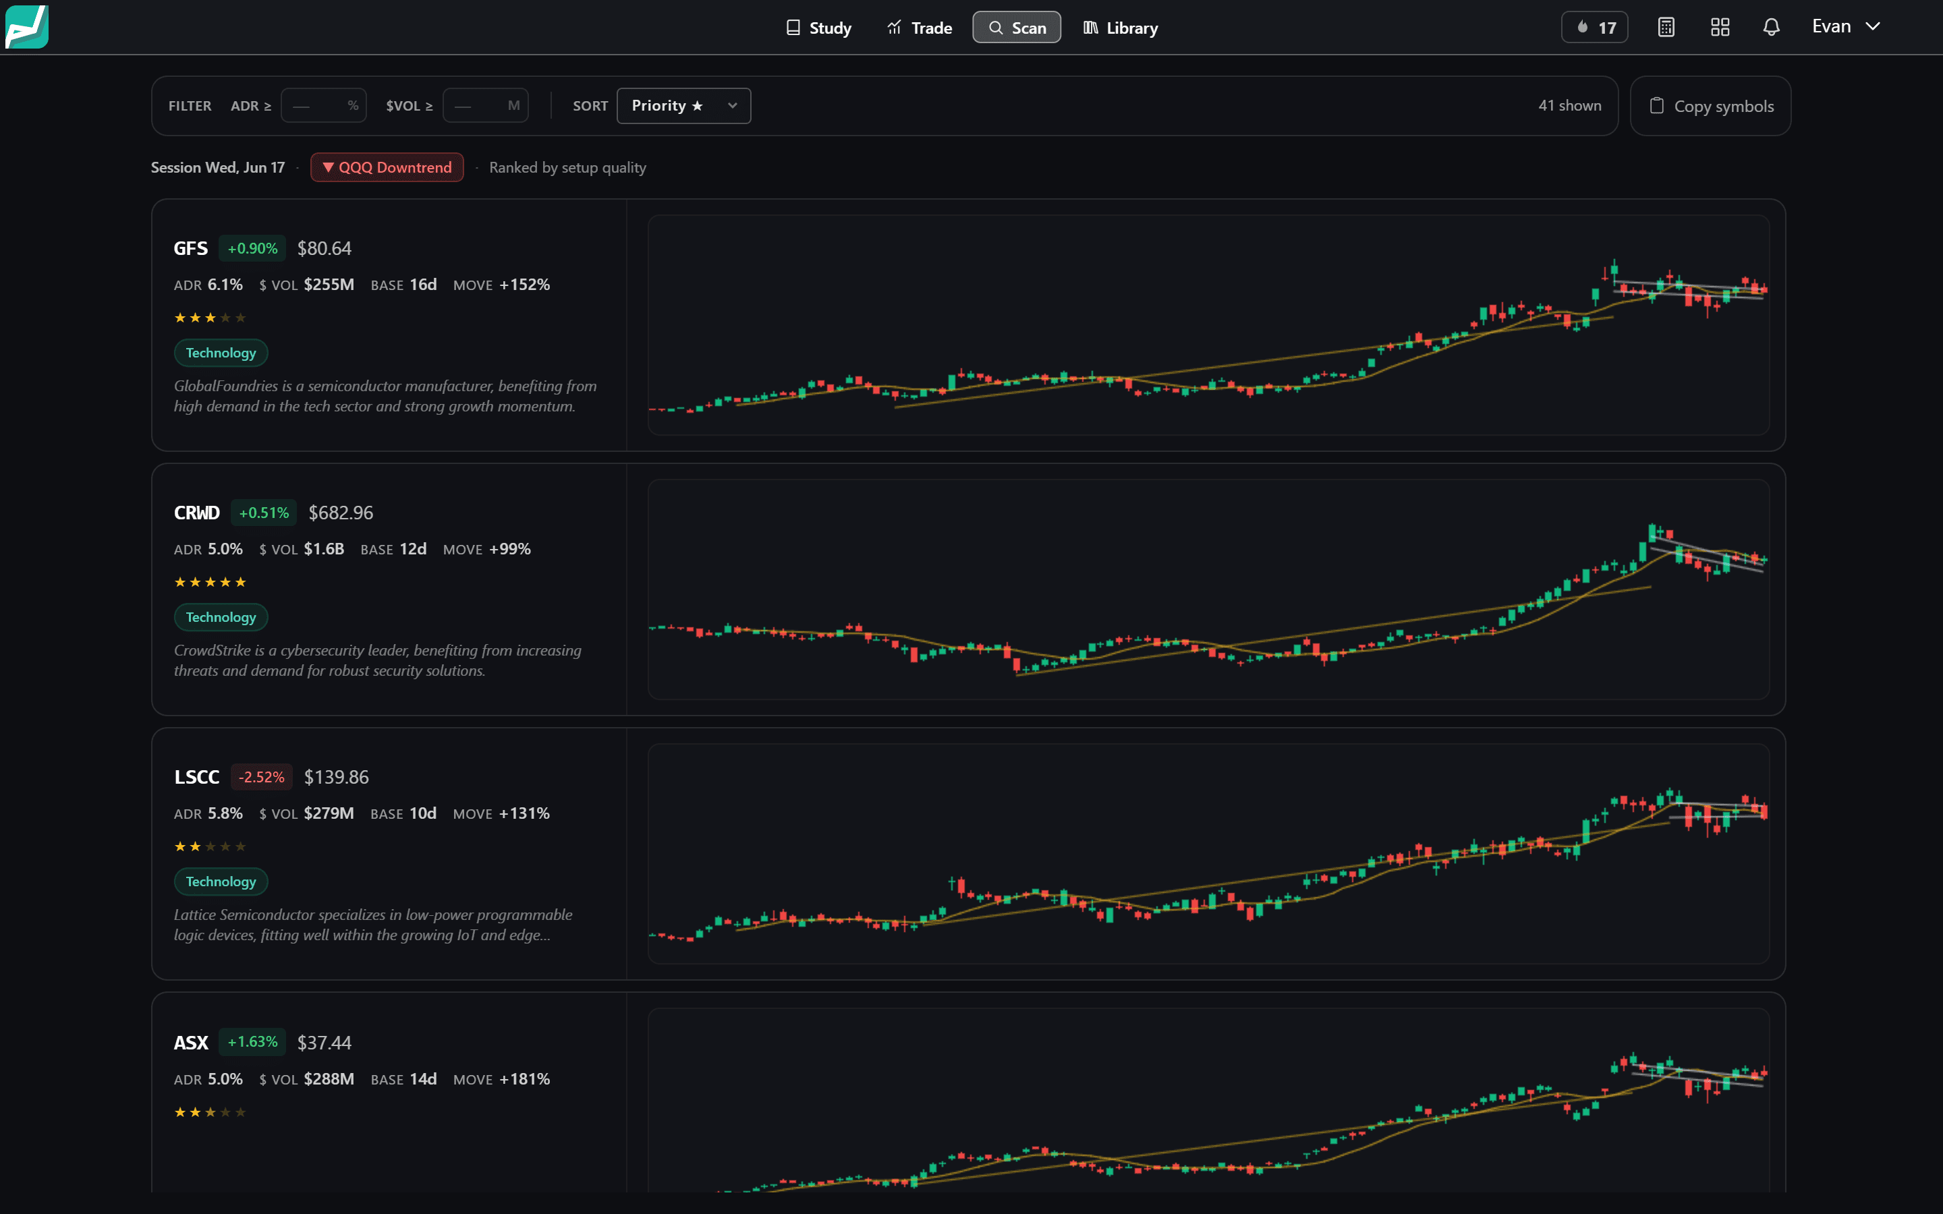
Task: Open the LSCC price chart
Action: point(1208,853)
